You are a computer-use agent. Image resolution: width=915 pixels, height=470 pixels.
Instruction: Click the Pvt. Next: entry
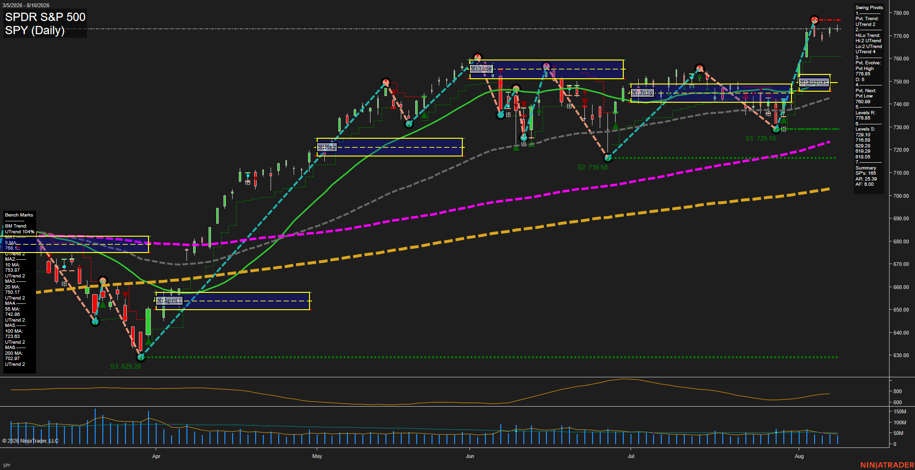point(866,91)
